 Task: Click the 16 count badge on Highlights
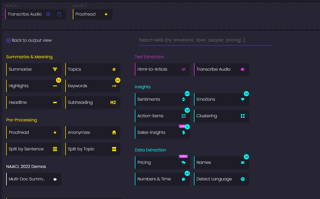pos(59,80)
